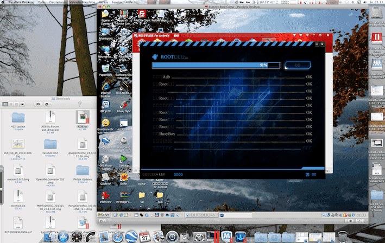The width and height of the screenshot is (385, 243).
Task: Click the BusyBox step row in root list
Action: 232,134
